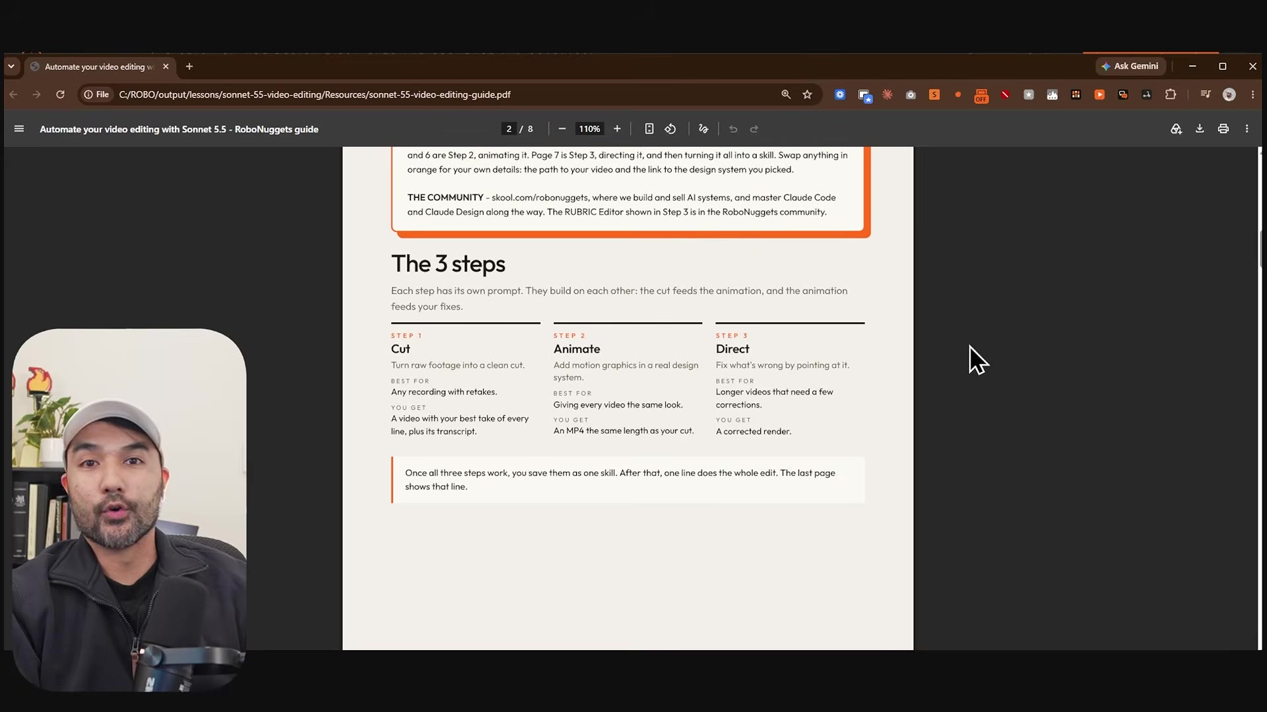Open the address bar zoom indicator
1267x712 pixels.
coord(785,94)
